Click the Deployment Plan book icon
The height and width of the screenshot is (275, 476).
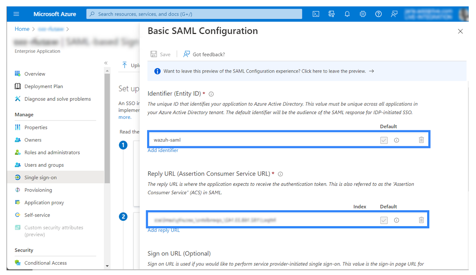18,86
